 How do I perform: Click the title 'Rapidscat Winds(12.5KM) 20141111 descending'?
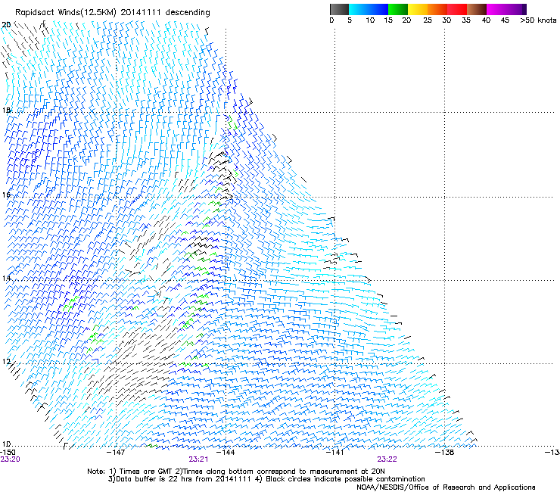[x=113, y=13]
